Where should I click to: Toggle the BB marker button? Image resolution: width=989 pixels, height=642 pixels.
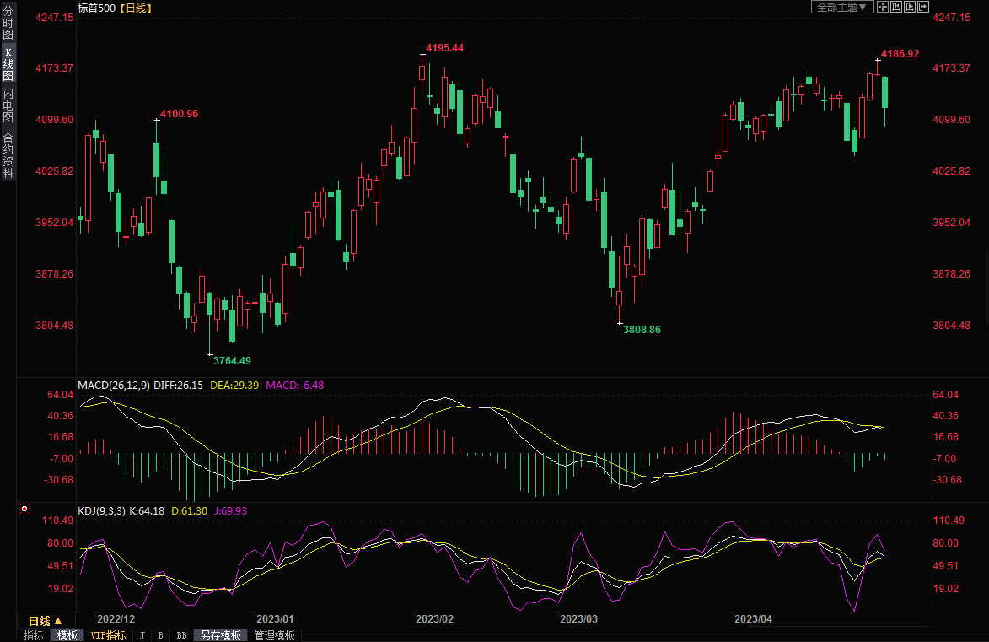tap(181, 635)
